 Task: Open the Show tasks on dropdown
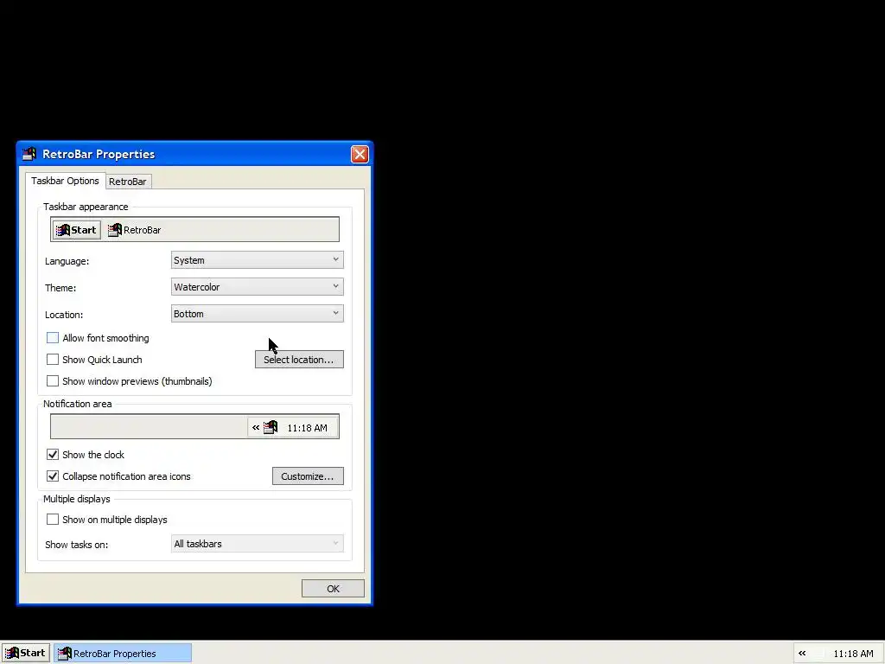(257, 544)
